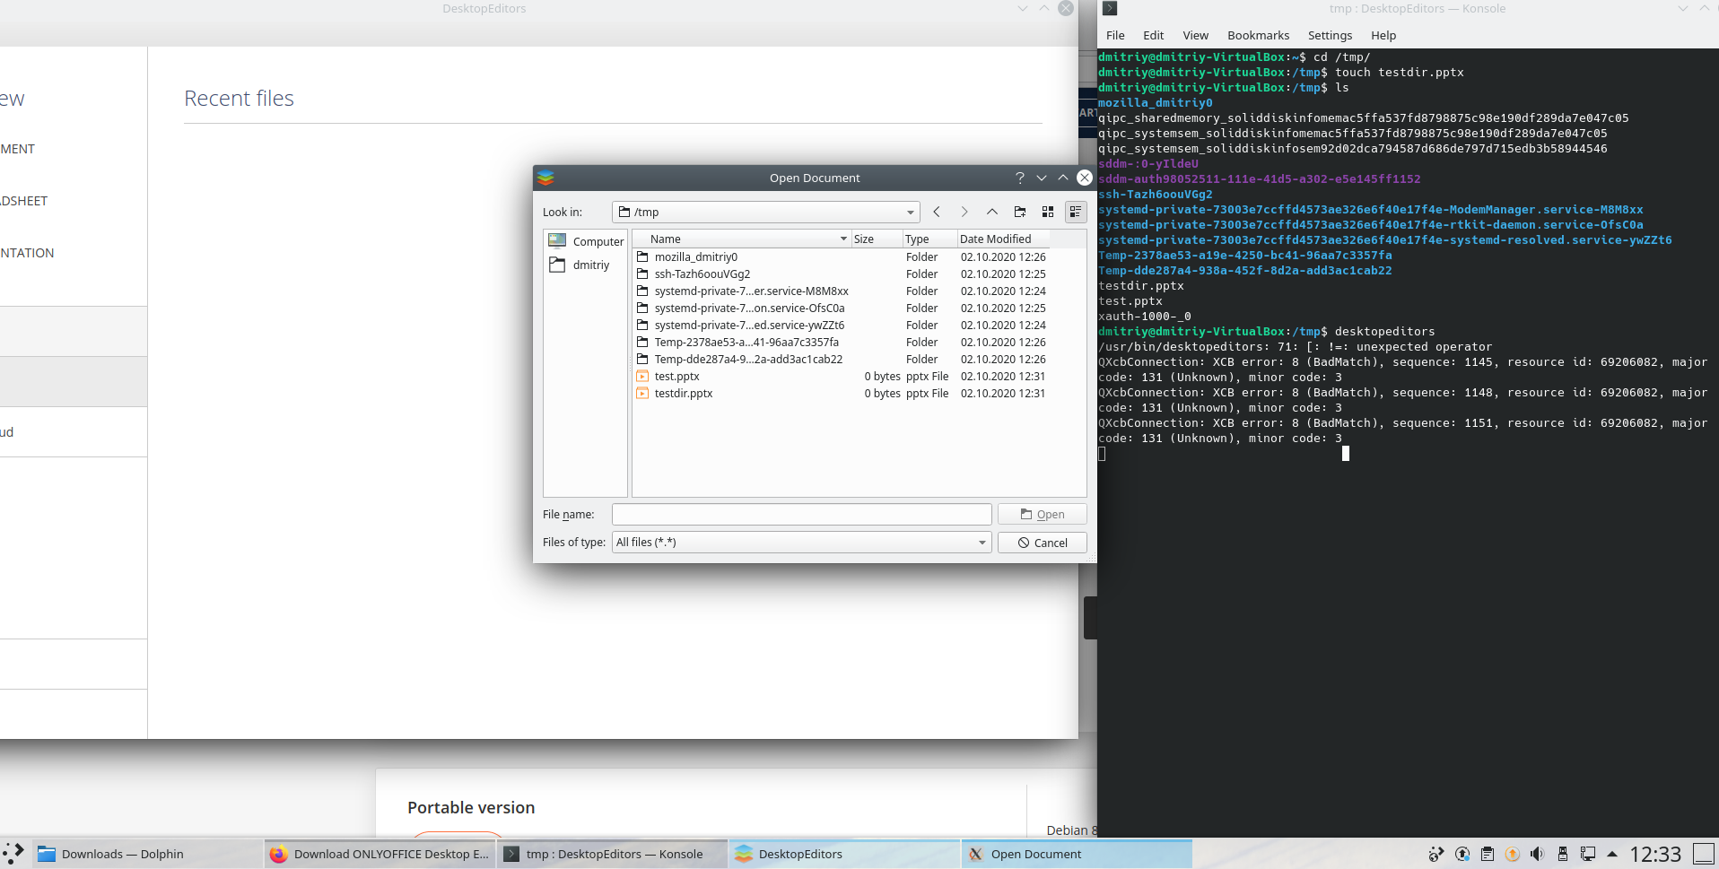Click the dialog help question mark

click(1019, 178)
